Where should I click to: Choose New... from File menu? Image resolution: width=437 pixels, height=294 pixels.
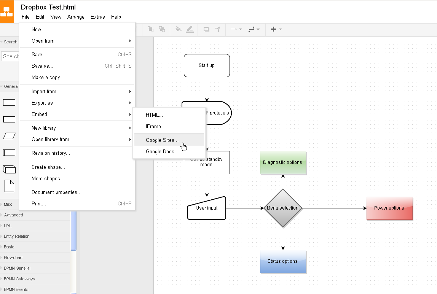coord(77,30)
